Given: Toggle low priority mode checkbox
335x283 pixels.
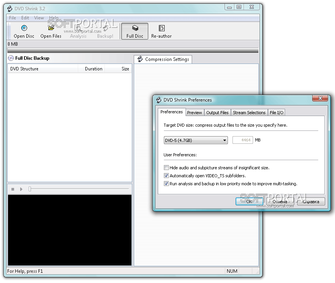Looking at the screenshot, I should (166, 184).
